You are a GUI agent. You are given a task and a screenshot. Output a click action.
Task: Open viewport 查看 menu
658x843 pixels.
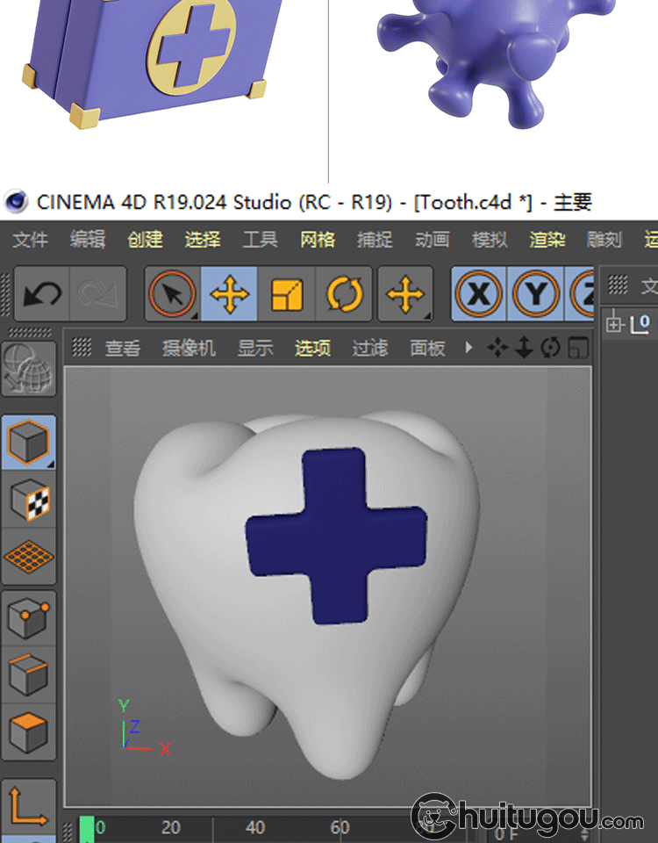pyautogui.click(x=123, y=348)
